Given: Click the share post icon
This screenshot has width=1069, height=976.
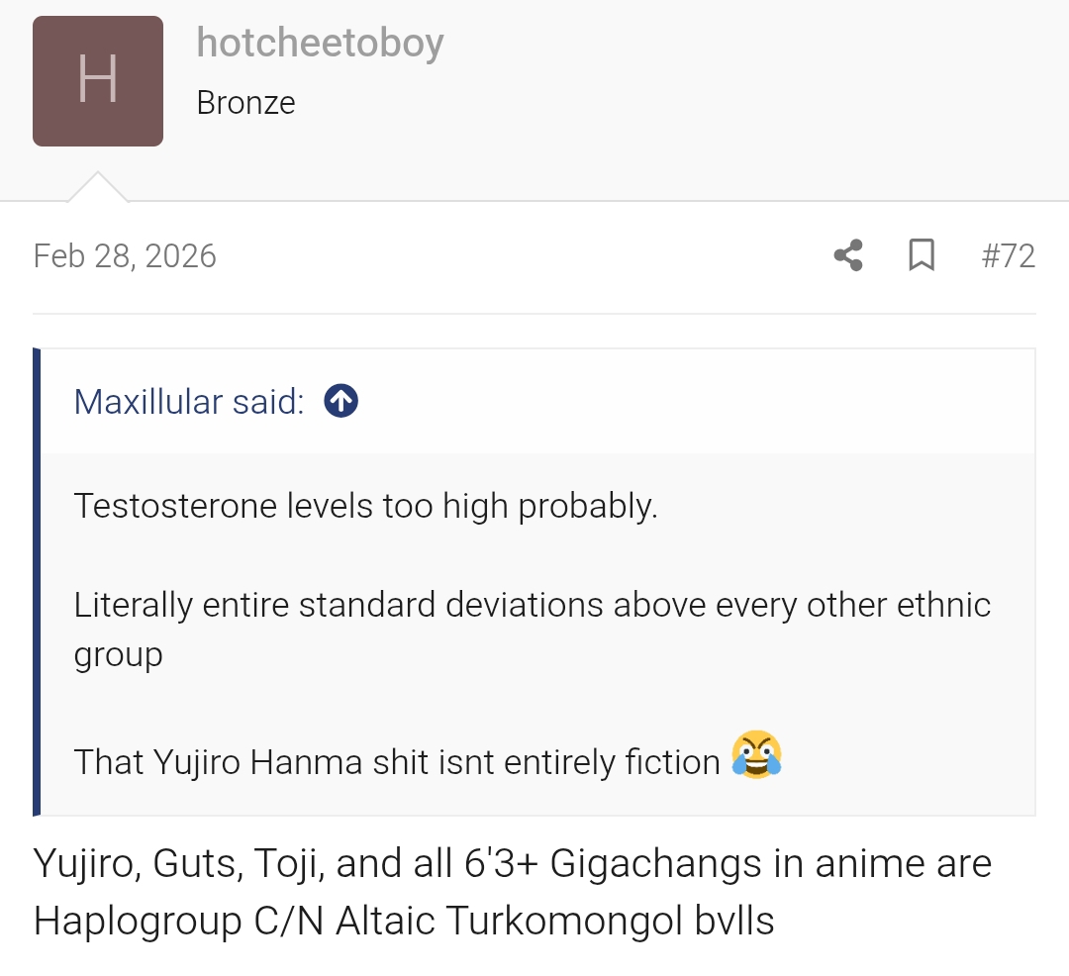Looking at the screenshot, I should click(848, 255).
